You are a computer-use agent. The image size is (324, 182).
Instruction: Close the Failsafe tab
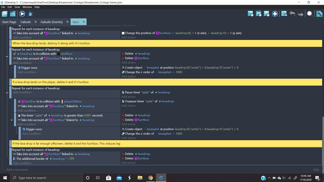click(x=36, y=22)
